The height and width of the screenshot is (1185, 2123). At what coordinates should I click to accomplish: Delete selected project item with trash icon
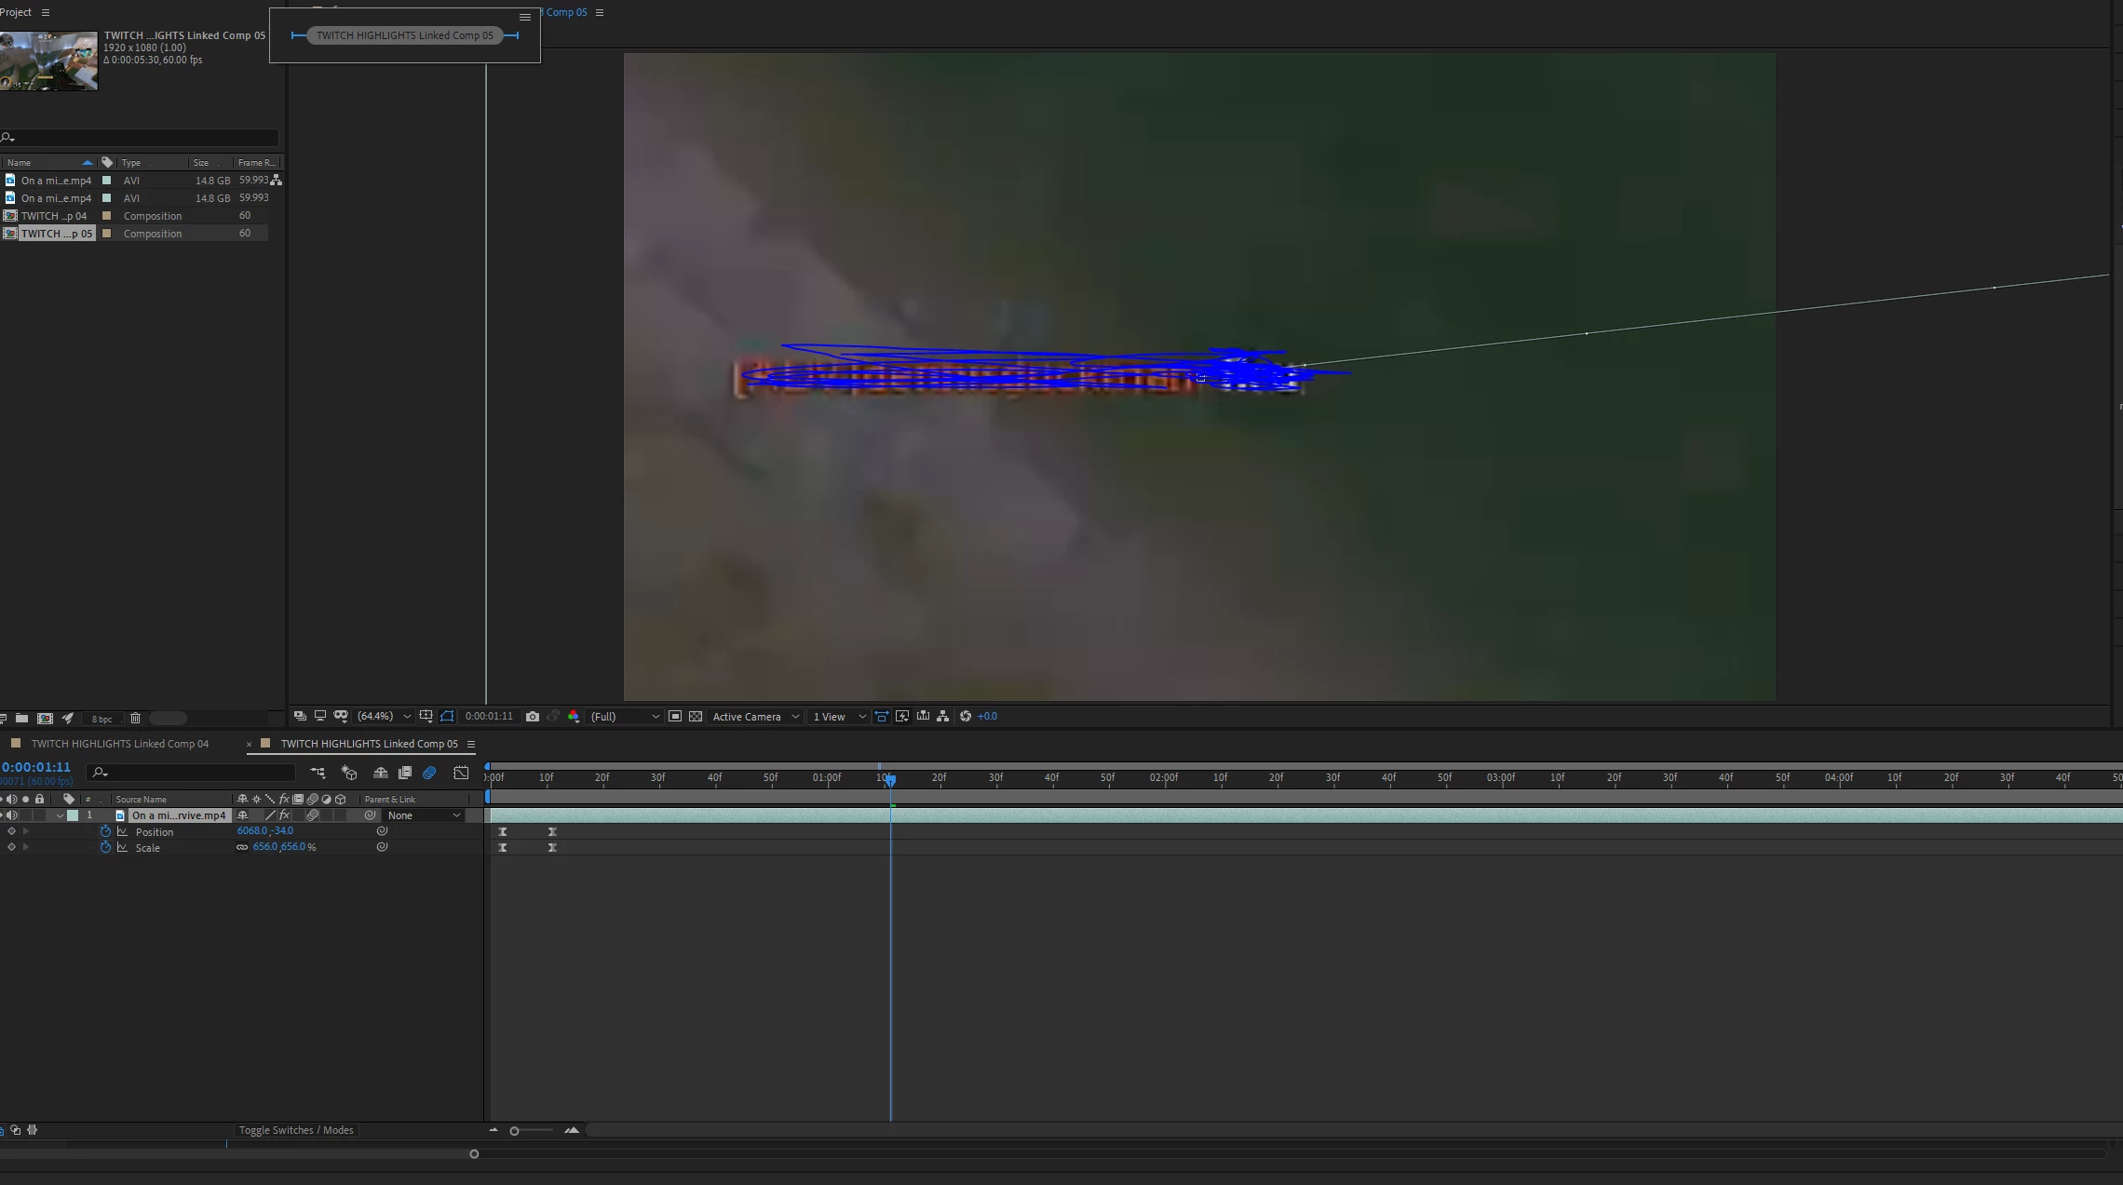point(135,719)
